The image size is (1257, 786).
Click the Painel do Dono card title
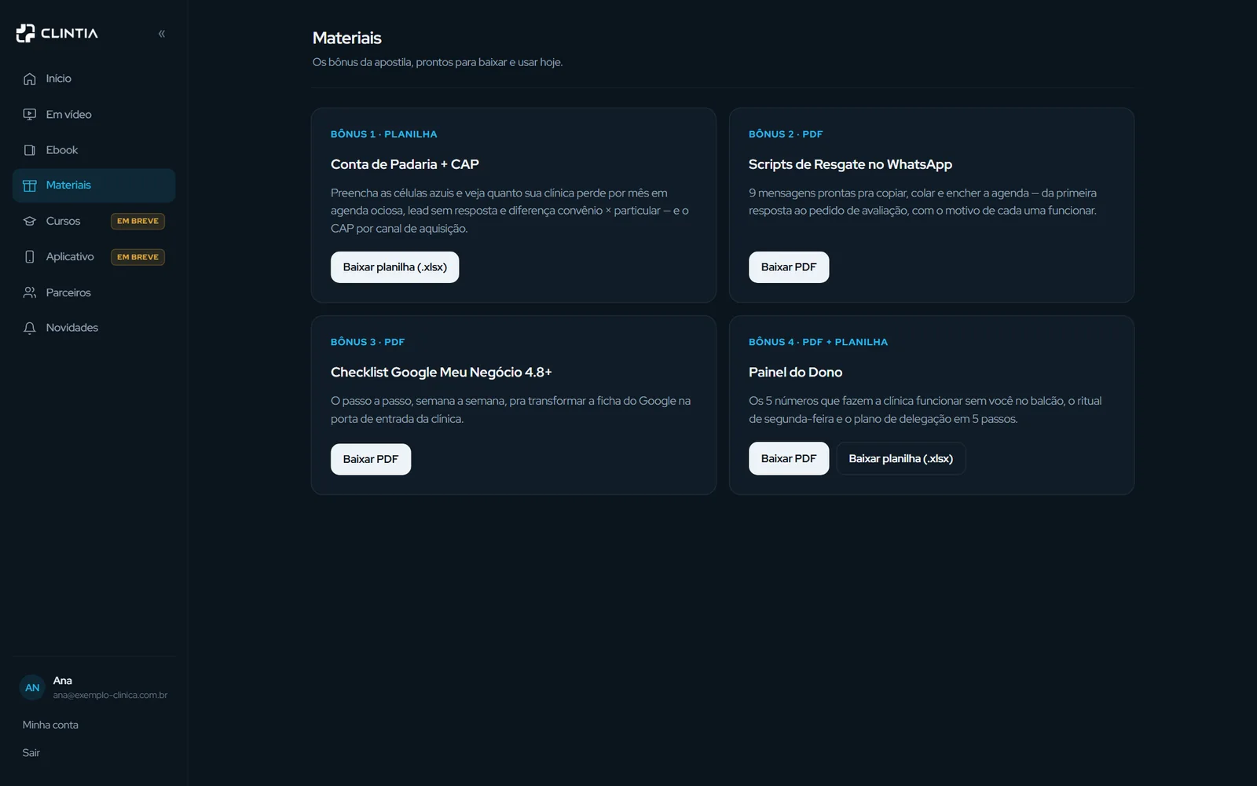[795, 372]
